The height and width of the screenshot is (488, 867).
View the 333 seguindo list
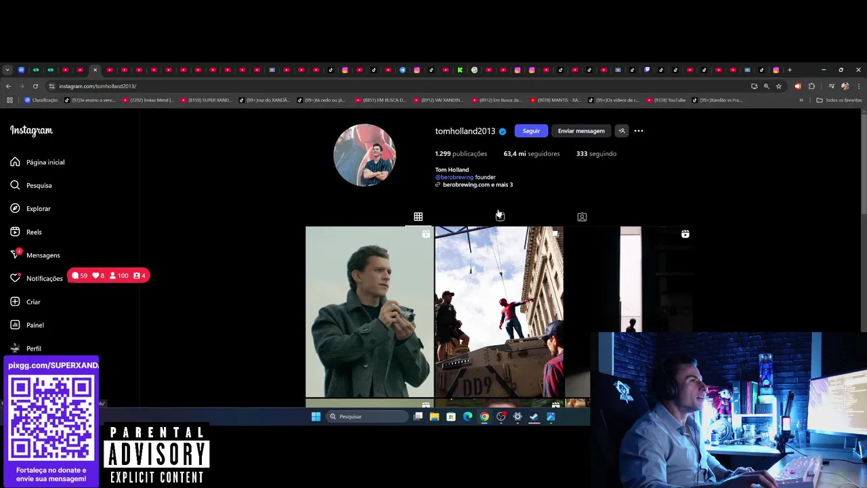[x=596, y=154]
